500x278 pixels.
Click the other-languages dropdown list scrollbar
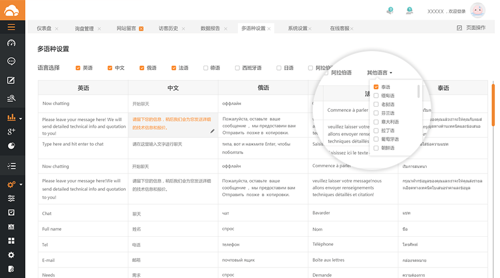tap(418, 91)
